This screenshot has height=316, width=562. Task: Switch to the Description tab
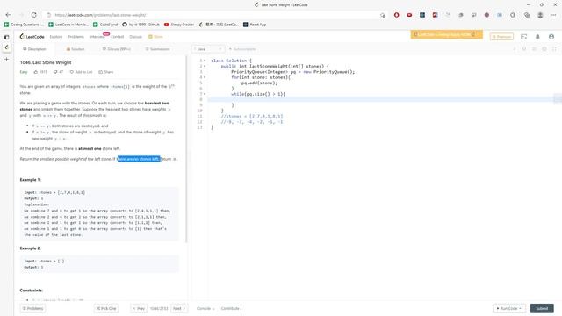click(34, 49)
